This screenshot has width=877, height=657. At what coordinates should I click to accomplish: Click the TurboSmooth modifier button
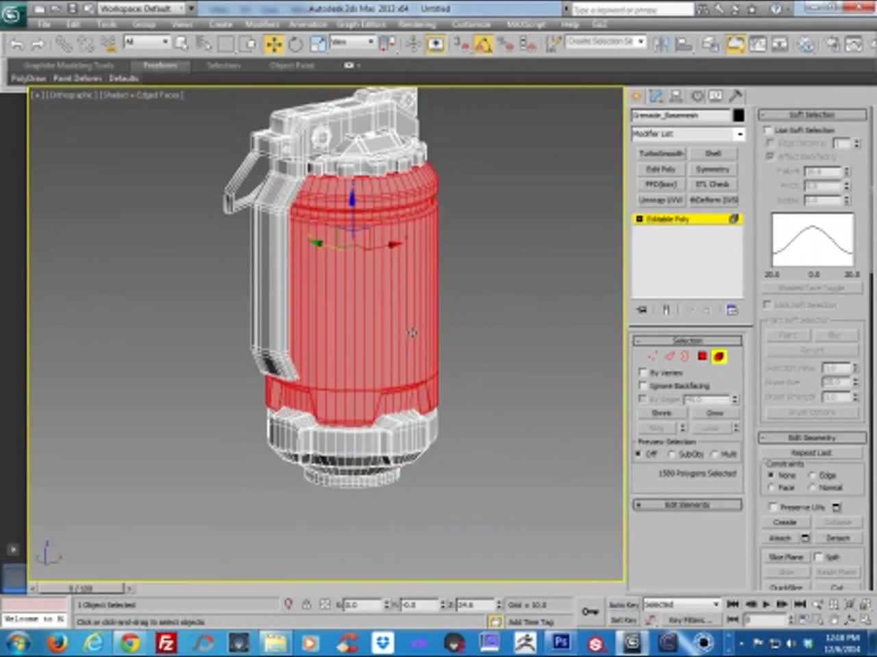point(660,153)
